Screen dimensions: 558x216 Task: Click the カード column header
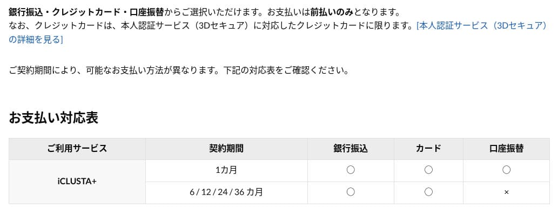click(428, 149)
